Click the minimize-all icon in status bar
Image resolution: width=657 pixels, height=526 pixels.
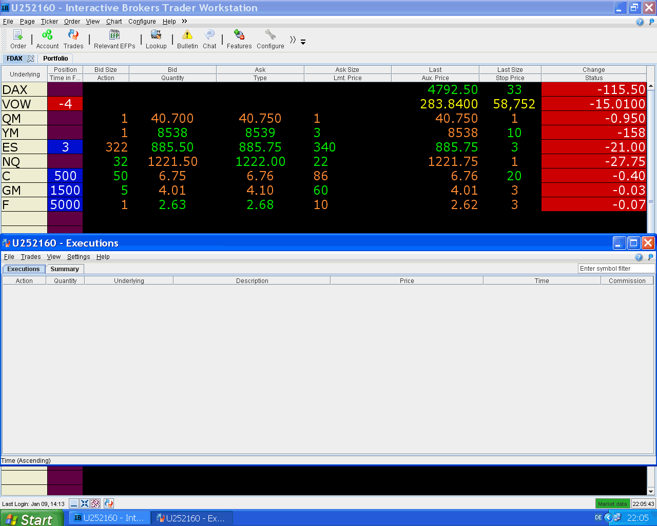74,503
